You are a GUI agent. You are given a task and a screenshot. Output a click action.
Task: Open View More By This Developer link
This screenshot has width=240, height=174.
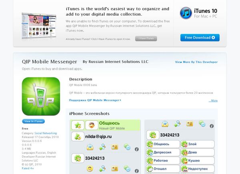196,62
